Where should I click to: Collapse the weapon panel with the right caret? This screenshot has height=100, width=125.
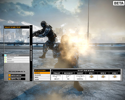(119, 71)
